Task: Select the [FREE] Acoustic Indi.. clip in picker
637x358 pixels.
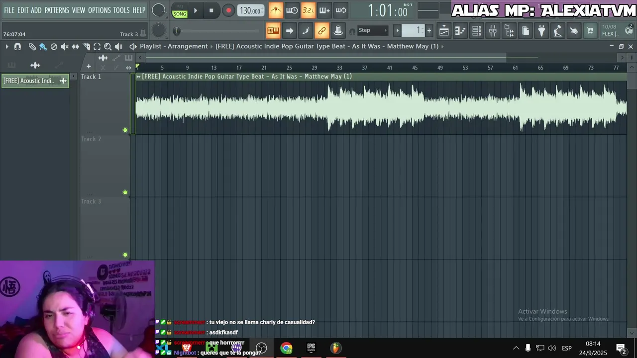Action: point(35,81)
